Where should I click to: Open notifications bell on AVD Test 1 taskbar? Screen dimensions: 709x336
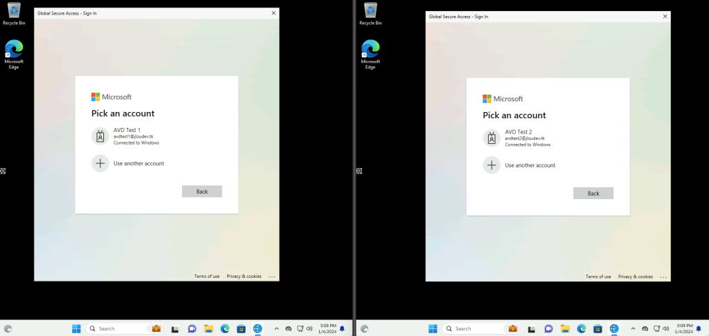pyautogui.click(x=342, y=329)
